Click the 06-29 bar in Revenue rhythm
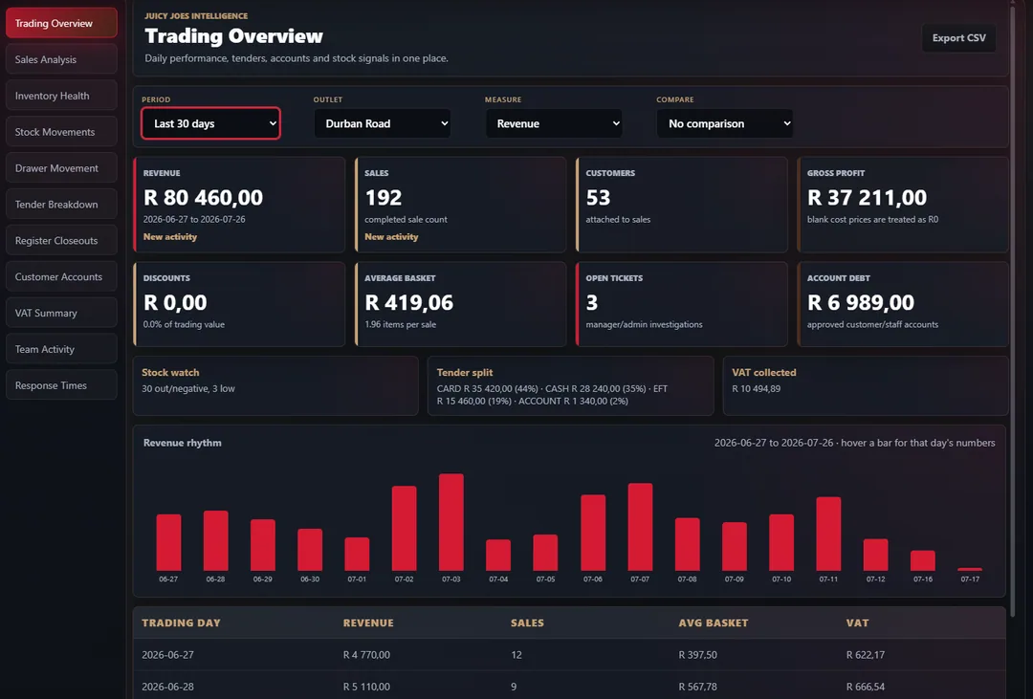 pos(263,545)
